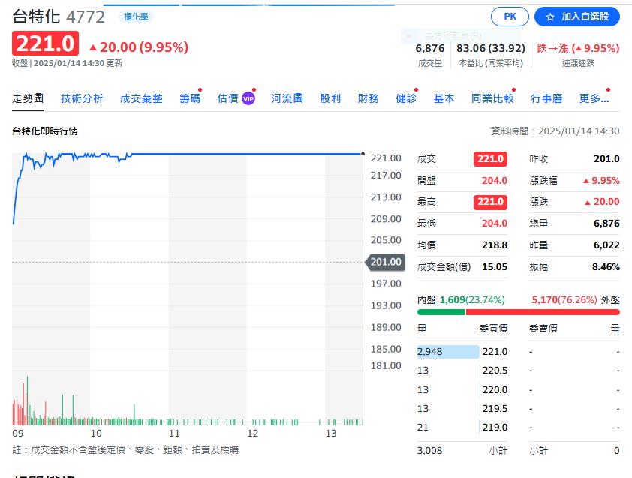The image size is (632, 478).
Task: Click bid price 219.5 row
Action: point(462,409)
